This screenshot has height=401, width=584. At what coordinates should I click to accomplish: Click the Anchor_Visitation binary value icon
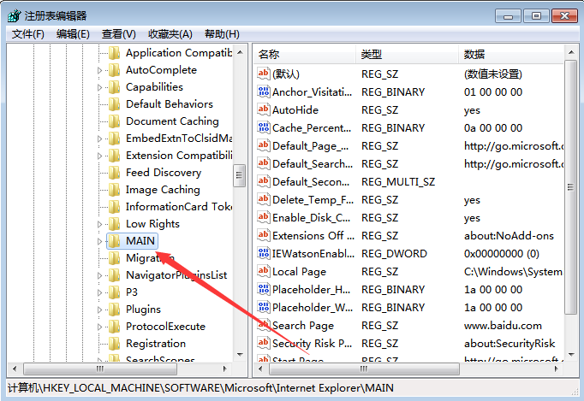264,91
